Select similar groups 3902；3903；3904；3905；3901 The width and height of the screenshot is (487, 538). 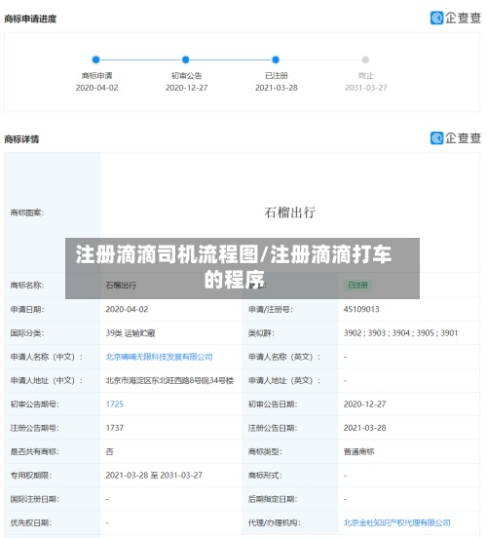tap(400, 333)
